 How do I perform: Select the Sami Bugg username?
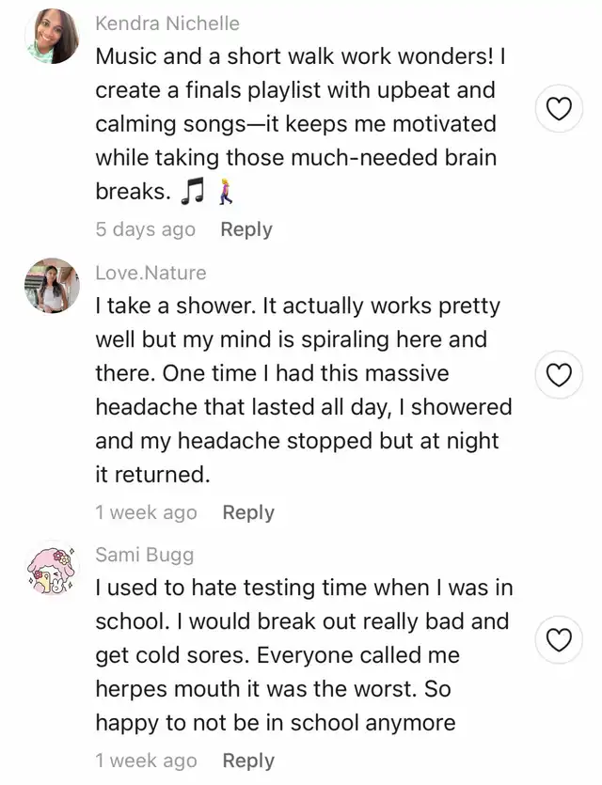(145, 555)
